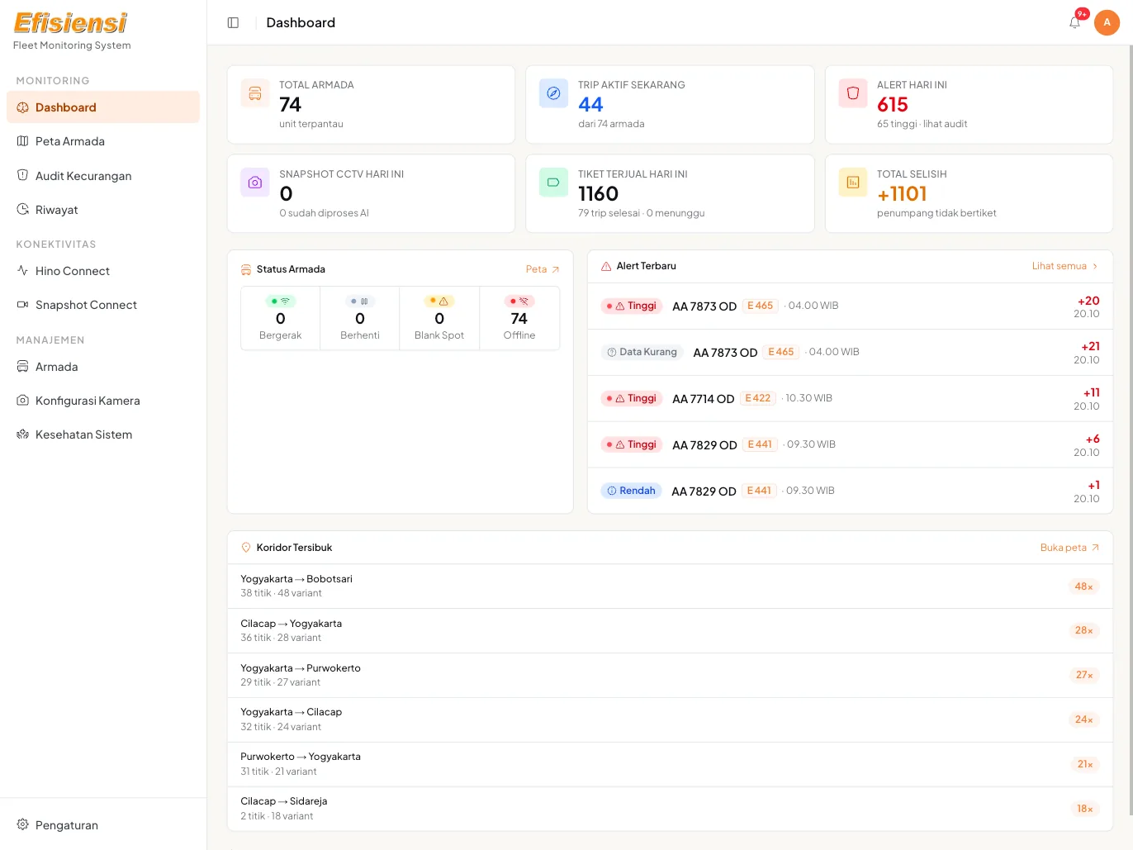Viewport: 1133px width, 850px height.
Task: Click the 48× corridor count badge
Action: tap(1083, 586)
